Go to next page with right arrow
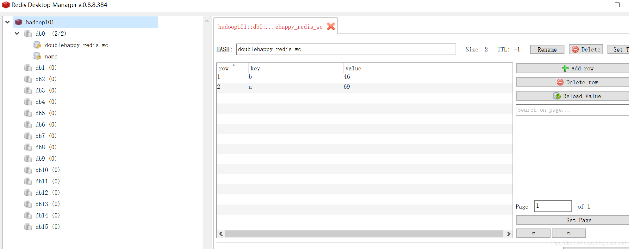Viewport: 629px width, 249px height. click(569, 233)
